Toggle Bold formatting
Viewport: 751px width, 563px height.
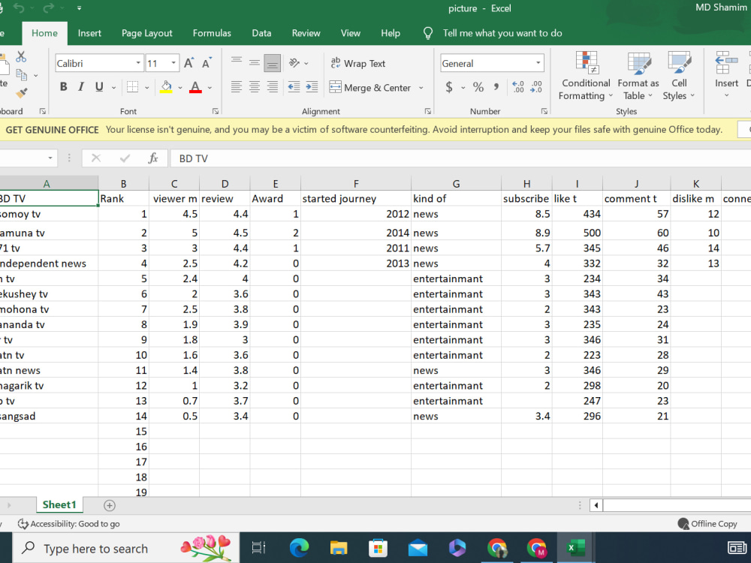[63, 87]
